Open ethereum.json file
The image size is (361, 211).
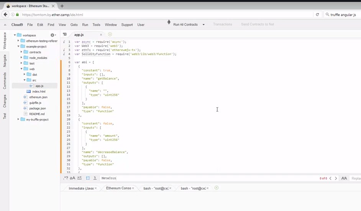tap(38, 97)
